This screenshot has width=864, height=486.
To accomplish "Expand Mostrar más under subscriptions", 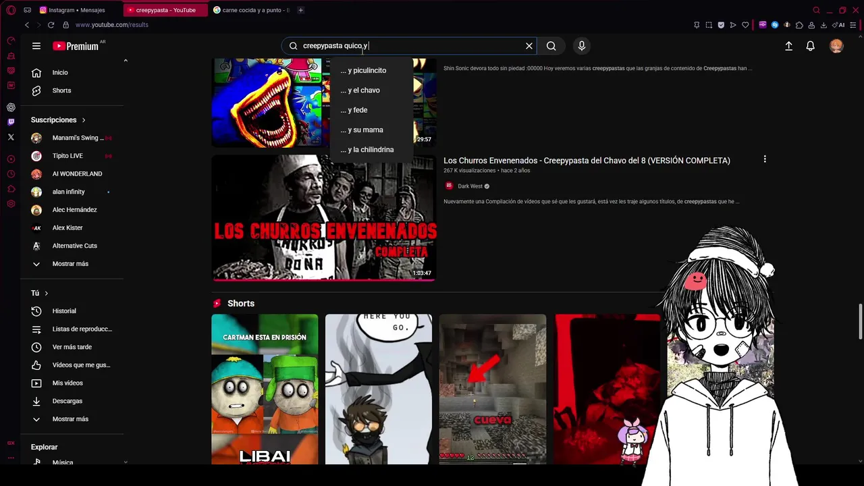I will point(72,264).
